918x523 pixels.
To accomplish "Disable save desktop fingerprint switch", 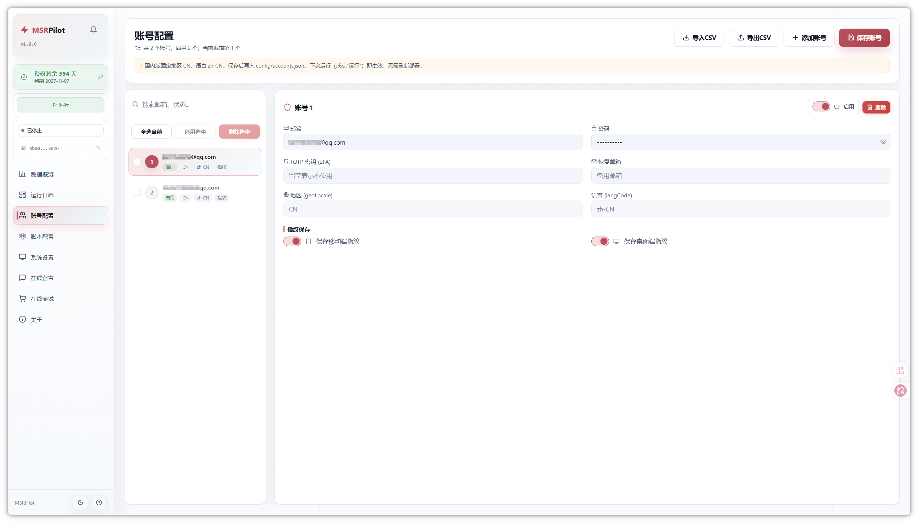I will pos(600,242).
